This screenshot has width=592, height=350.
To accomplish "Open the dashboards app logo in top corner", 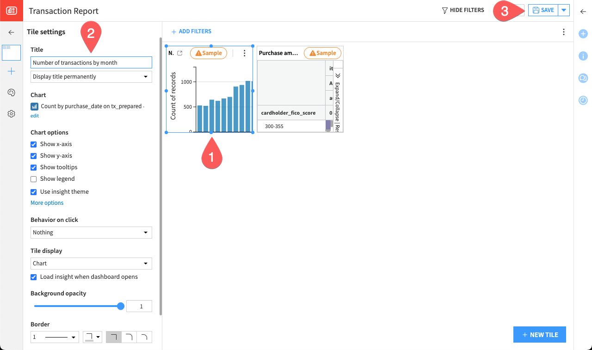I will click(12, 10).
